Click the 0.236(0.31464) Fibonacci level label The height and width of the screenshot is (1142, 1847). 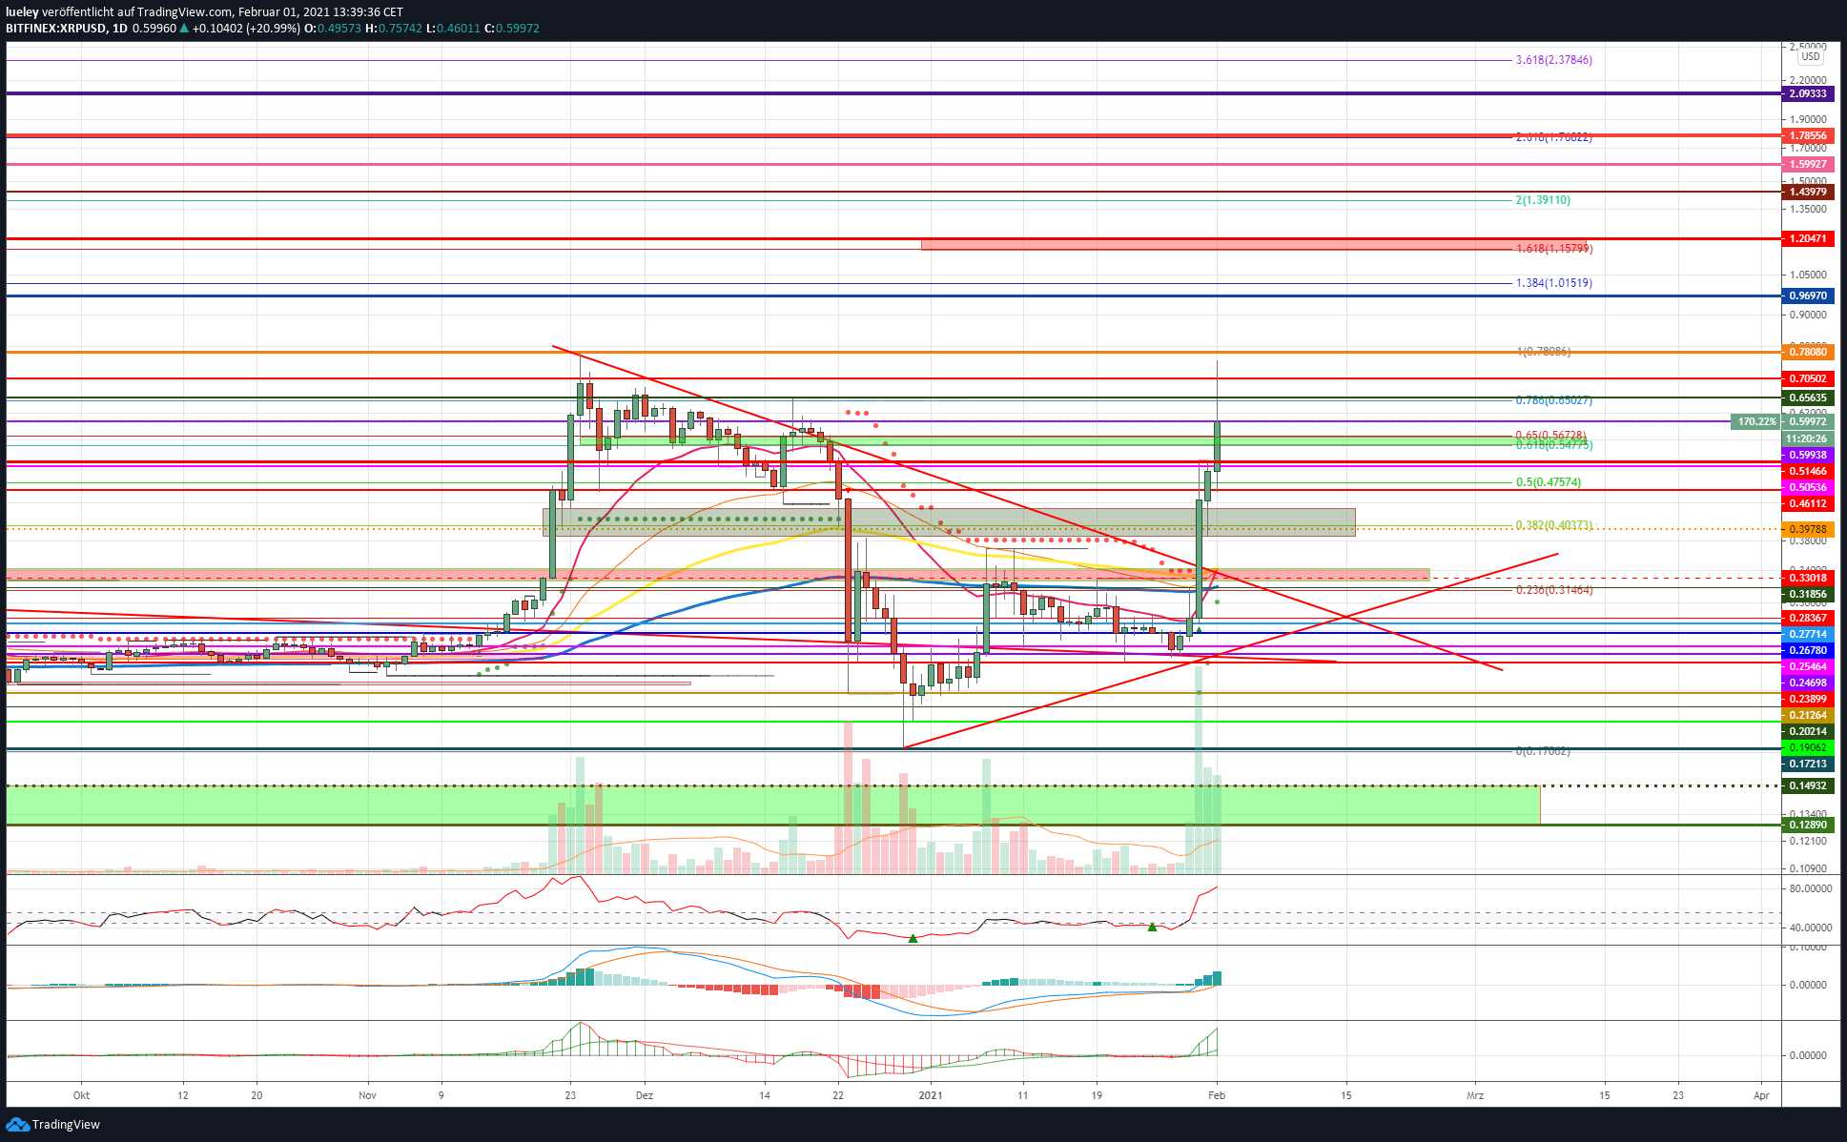(1553, 590)
